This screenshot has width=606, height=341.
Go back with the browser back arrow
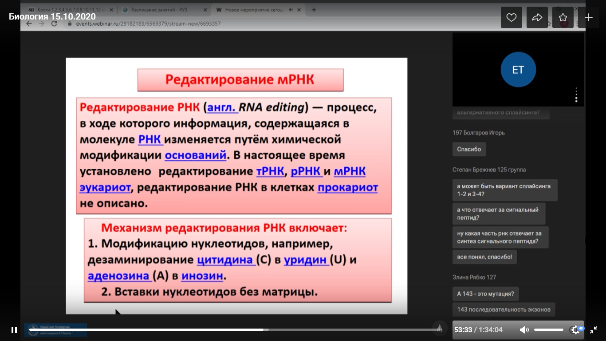(x=29, y=24)
